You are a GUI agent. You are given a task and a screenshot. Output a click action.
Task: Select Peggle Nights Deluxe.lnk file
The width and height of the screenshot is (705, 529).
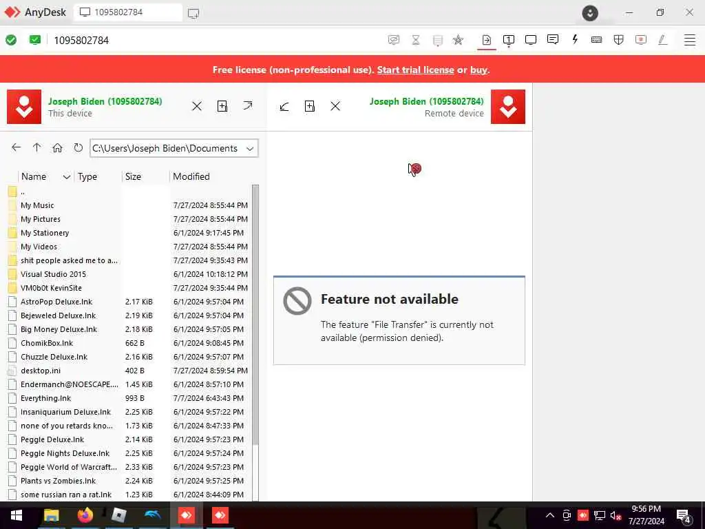click(129, 453)
